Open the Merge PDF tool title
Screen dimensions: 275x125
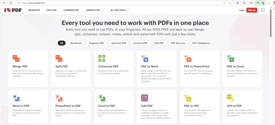click(20, 67)
